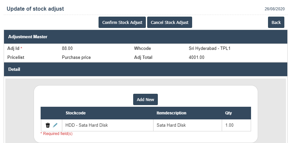Add New detail line
Screen dimensions: 291x143
click(x=145, y=100)
